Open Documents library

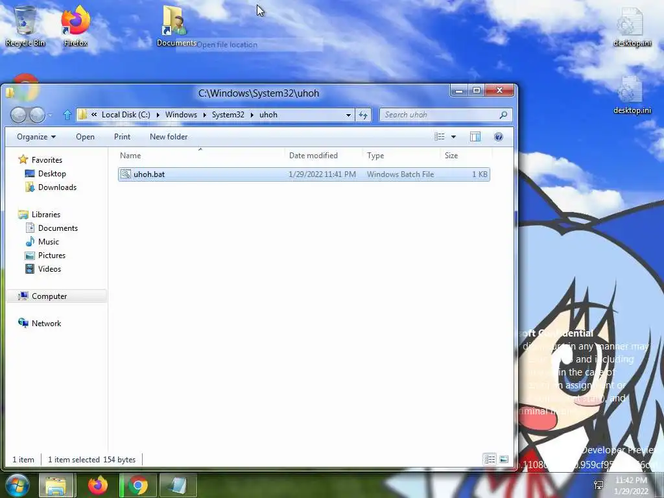coord(52,228)
